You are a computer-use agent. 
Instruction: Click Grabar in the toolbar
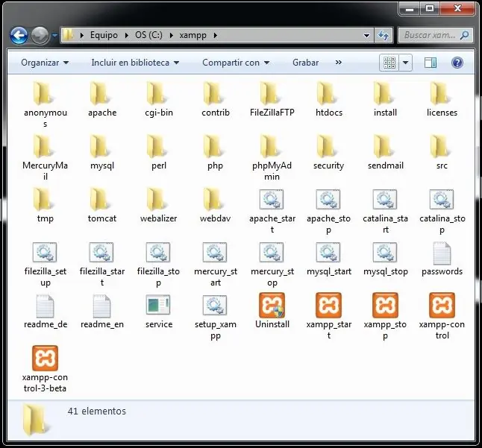(305, 63)
